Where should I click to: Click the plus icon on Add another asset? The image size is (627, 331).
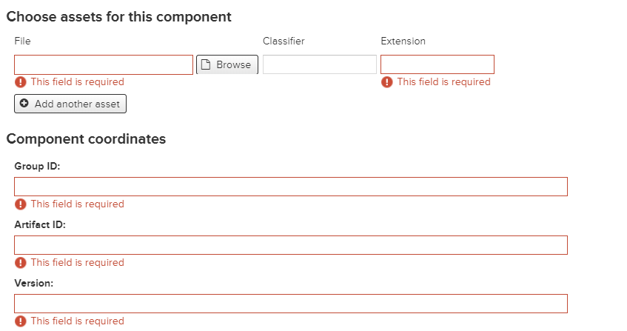pyautogui.click(x=24, y=104)
